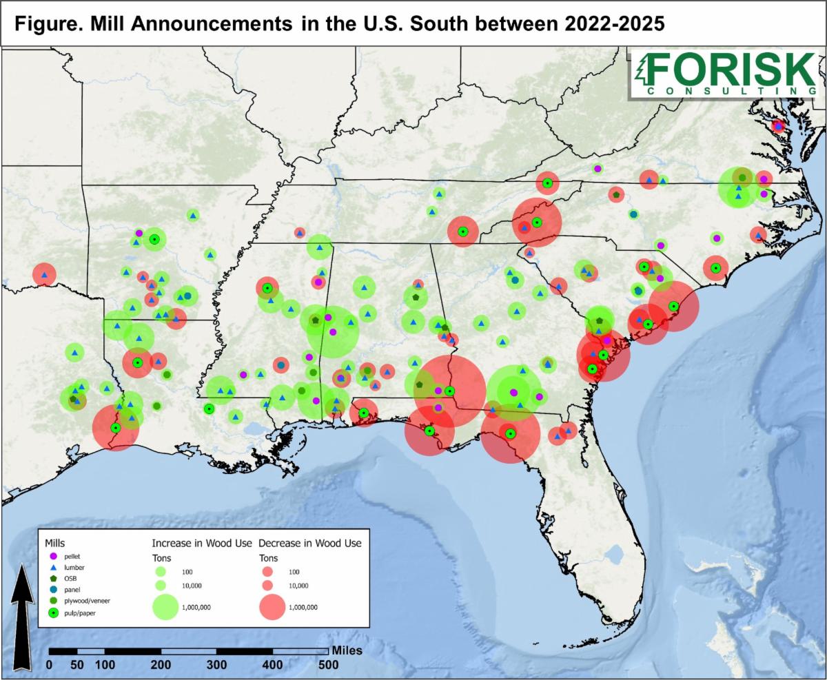Click the "Decrease in Wood Use" legend heading
The width and height of the screenshot is (827, 680).
pos(311,543)
